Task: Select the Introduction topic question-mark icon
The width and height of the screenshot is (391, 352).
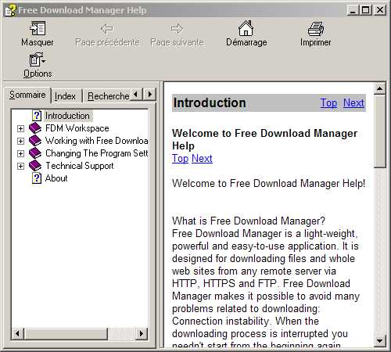Action: pos(37,116)
